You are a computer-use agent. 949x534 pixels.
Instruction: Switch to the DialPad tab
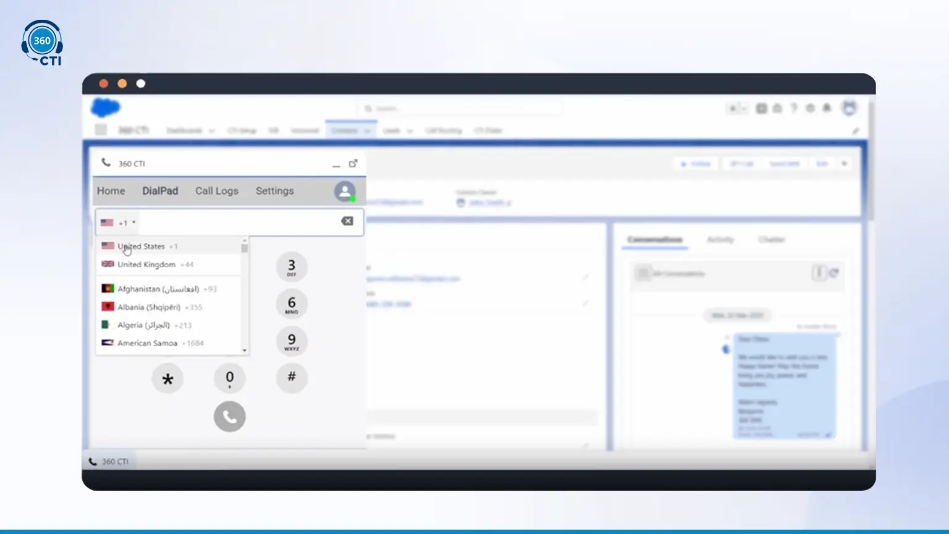[x=160, y=191]
